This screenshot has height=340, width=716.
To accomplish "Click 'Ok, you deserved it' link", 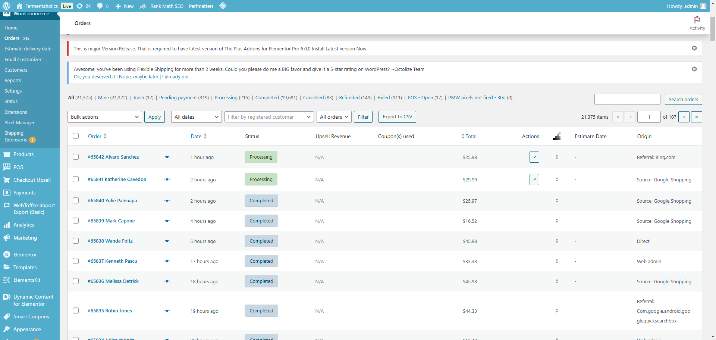I will point(94,77).
